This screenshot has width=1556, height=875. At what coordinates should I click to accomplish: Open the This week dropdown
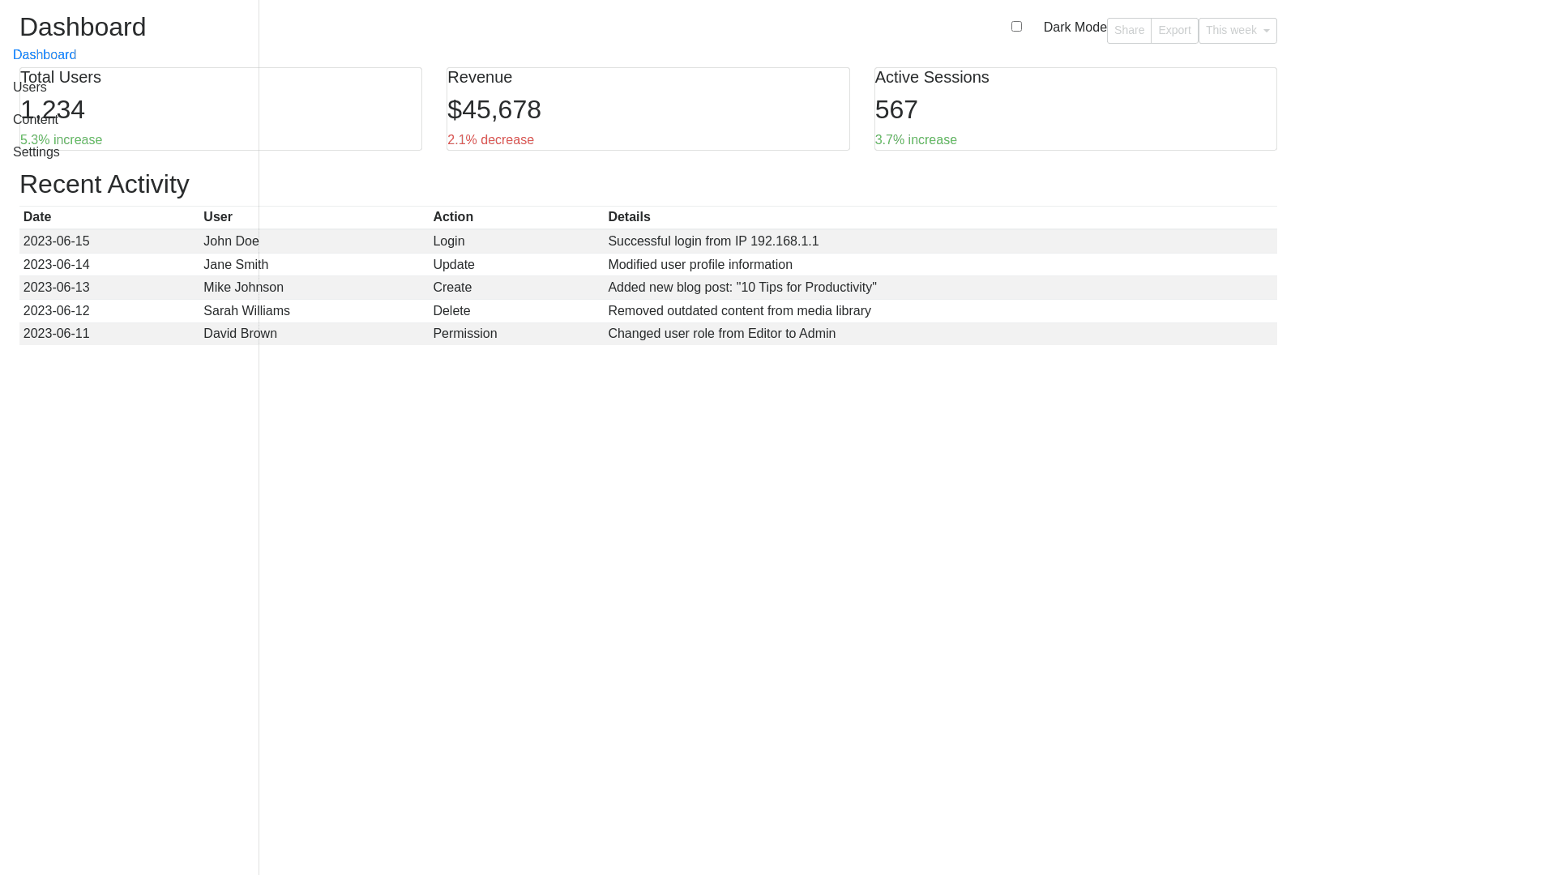click(1237, 31)
